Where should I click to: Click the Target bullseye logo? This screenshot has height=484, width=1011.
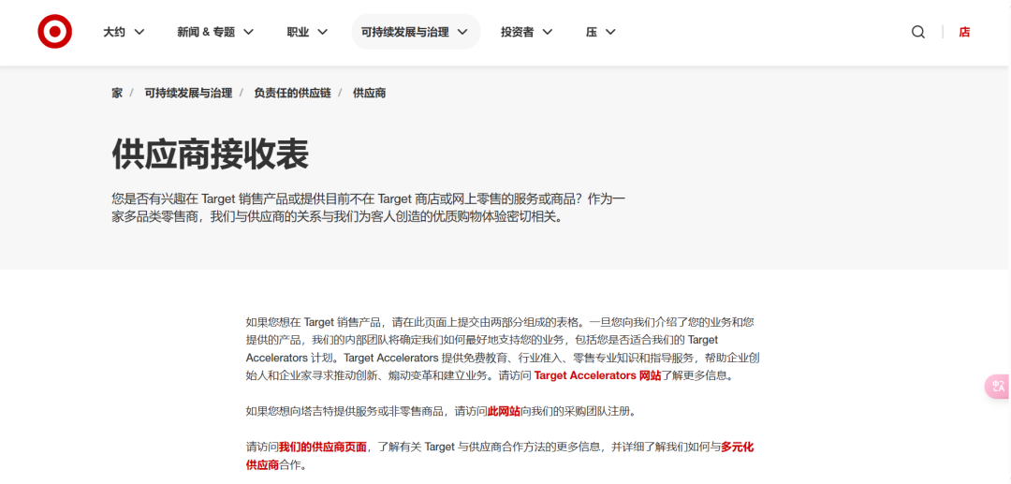click(55, 32)
